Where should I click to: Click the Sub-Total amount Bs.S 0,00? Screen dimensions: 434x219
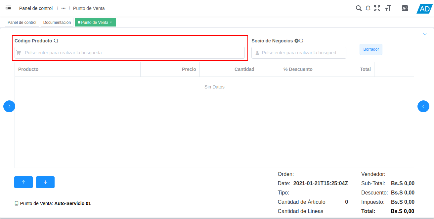point(403,183)
